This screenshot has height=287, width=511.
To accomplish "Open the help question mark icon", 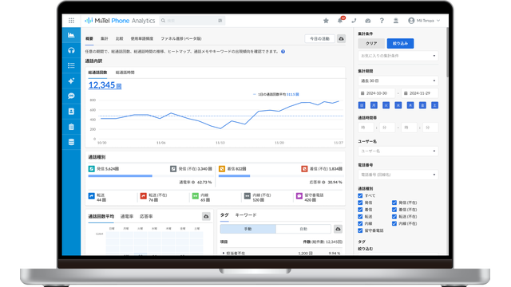I will click(x=382, y=21).
